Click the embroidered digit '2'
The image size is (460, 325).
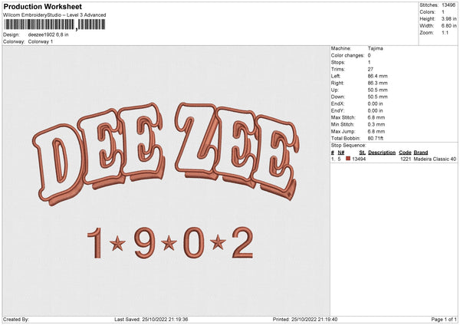[x=242, y=243]
